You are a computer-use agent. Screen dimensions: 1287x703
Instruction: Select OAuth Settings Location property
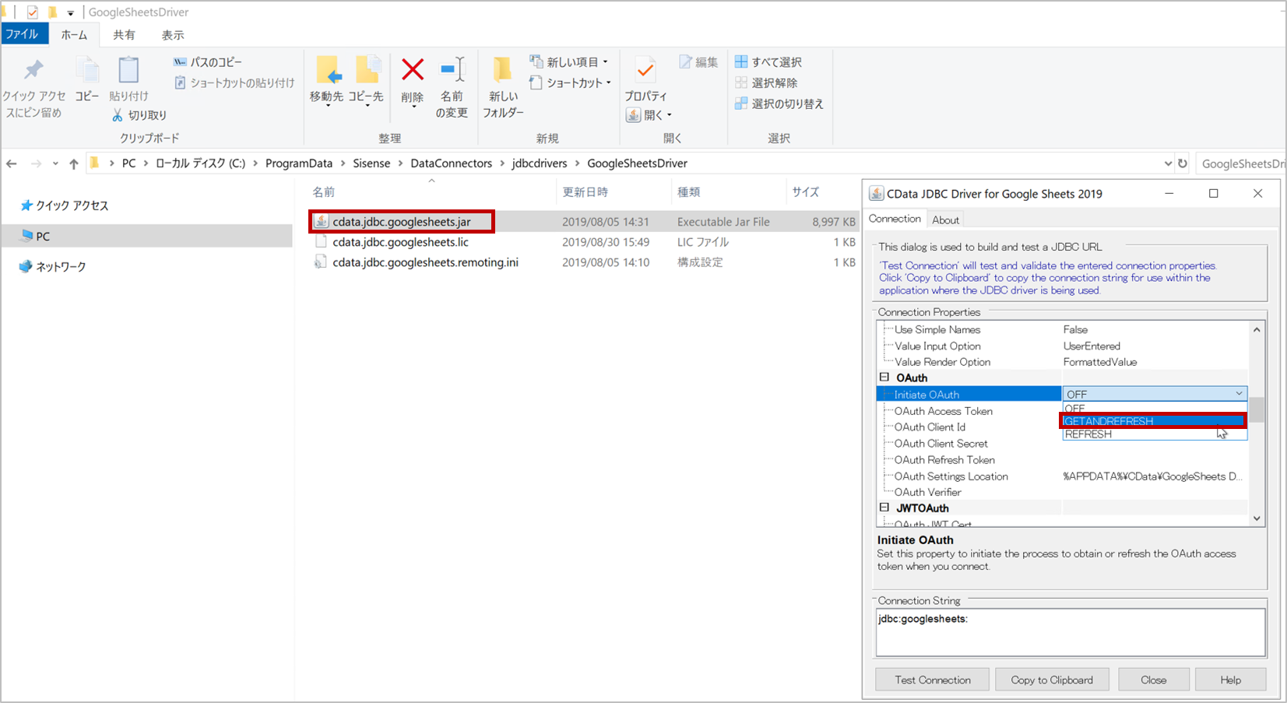point(951,476)
